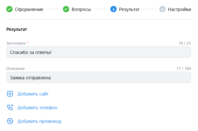Click the phone-plus add phone icon

10,107
